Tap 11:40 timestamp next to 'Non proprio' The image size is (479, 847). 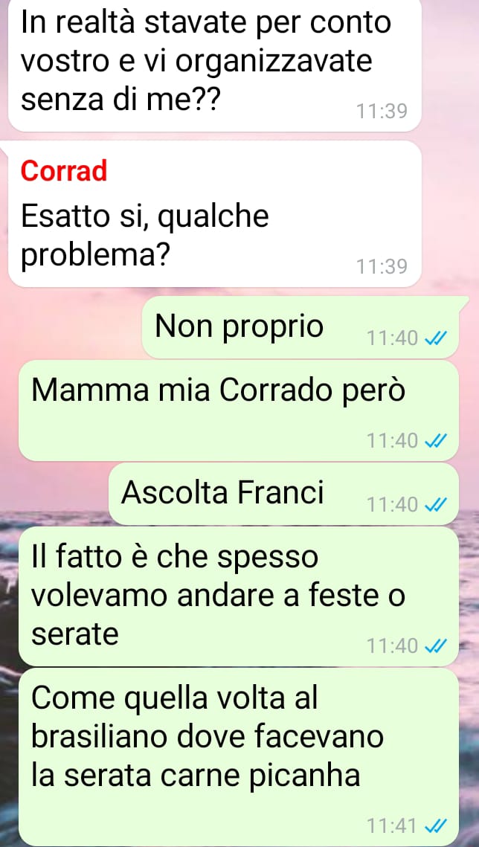391,338
